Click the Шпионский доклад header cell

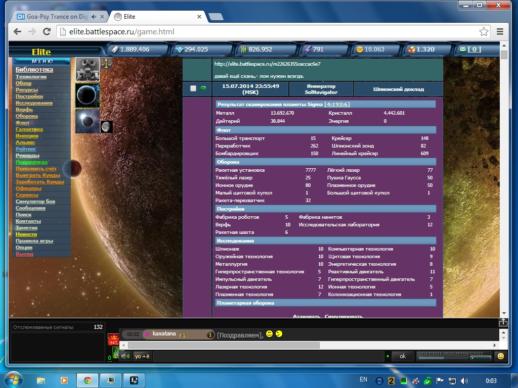point(399,89)
